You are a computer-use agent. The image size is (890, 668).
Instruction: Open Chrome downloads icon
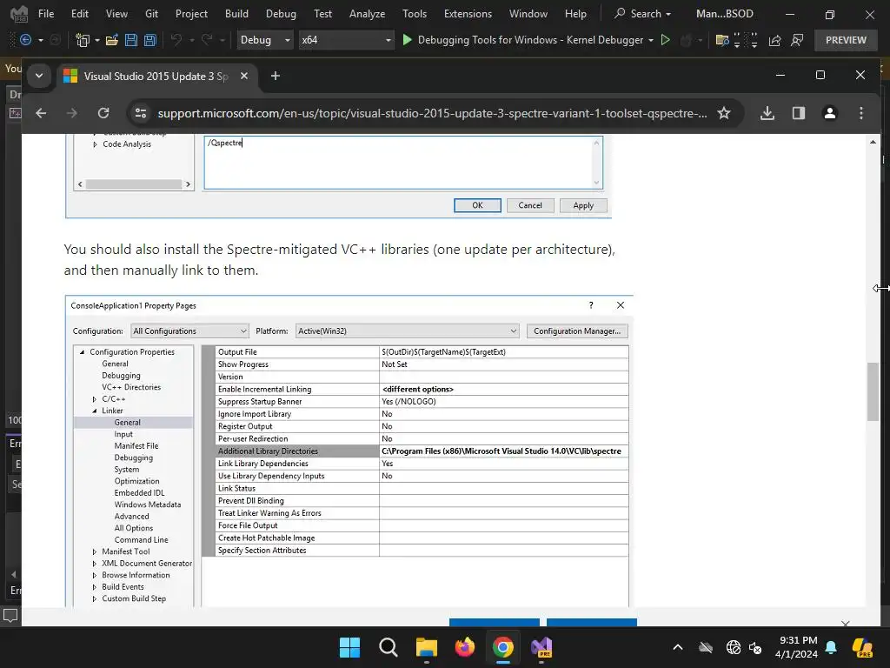point(767,113)
